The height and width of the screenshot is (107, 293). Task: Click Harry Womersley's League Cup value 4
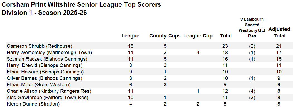(198, 53)
